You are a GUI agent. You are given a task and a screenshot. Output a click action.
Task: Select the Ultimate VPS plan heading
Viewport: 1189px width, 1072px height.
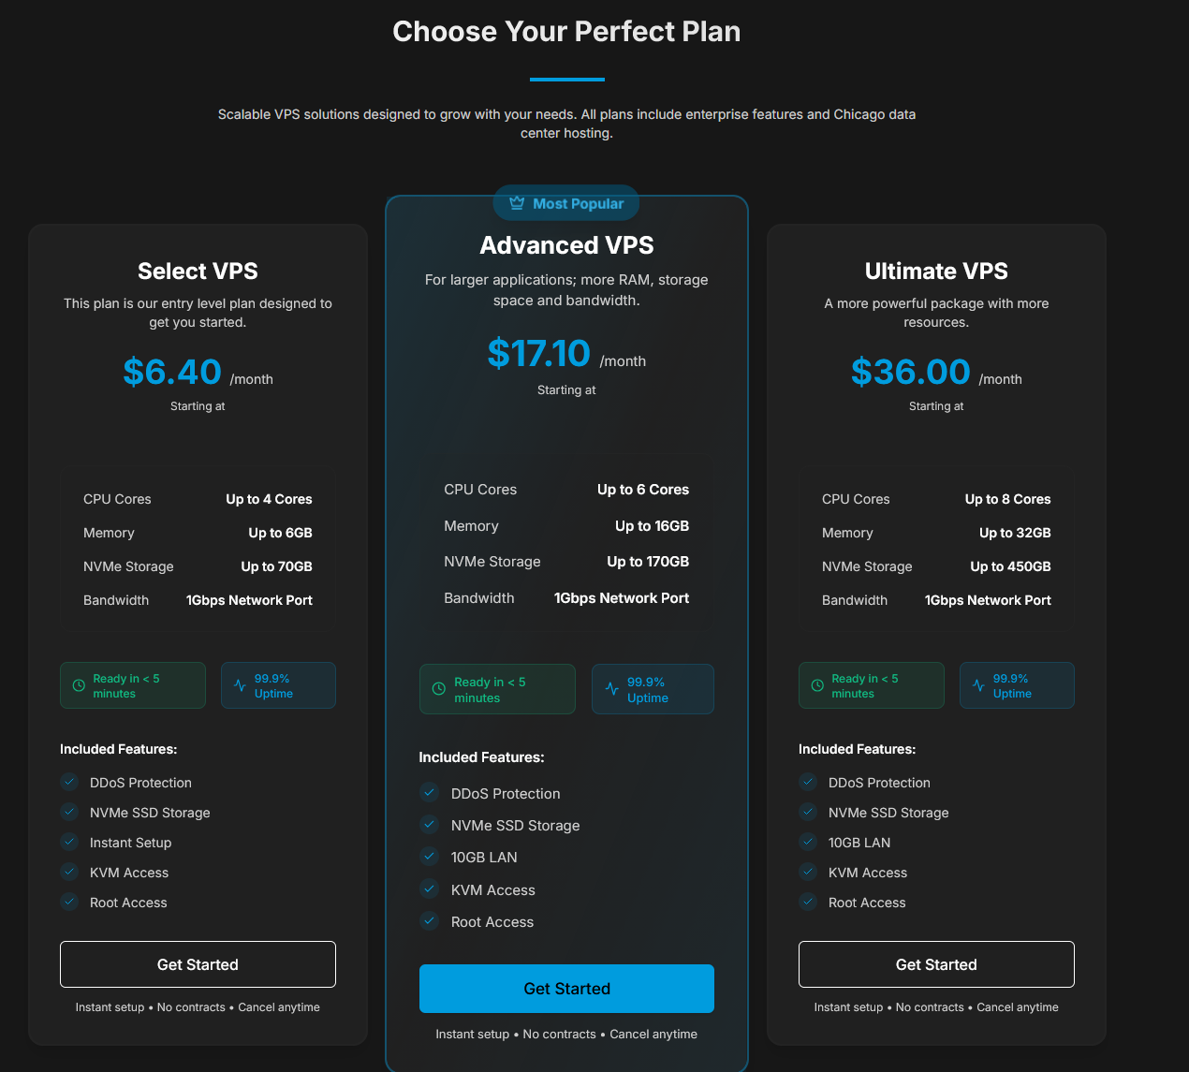tap(936, 271)
